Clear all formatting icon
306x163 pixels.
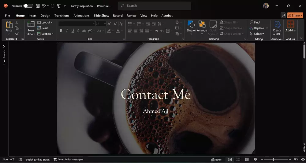[121, 24]
